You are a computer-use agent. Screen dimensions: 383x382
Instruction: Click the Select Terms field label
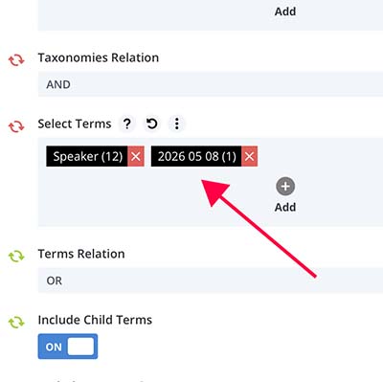click(x=75, y=124)
